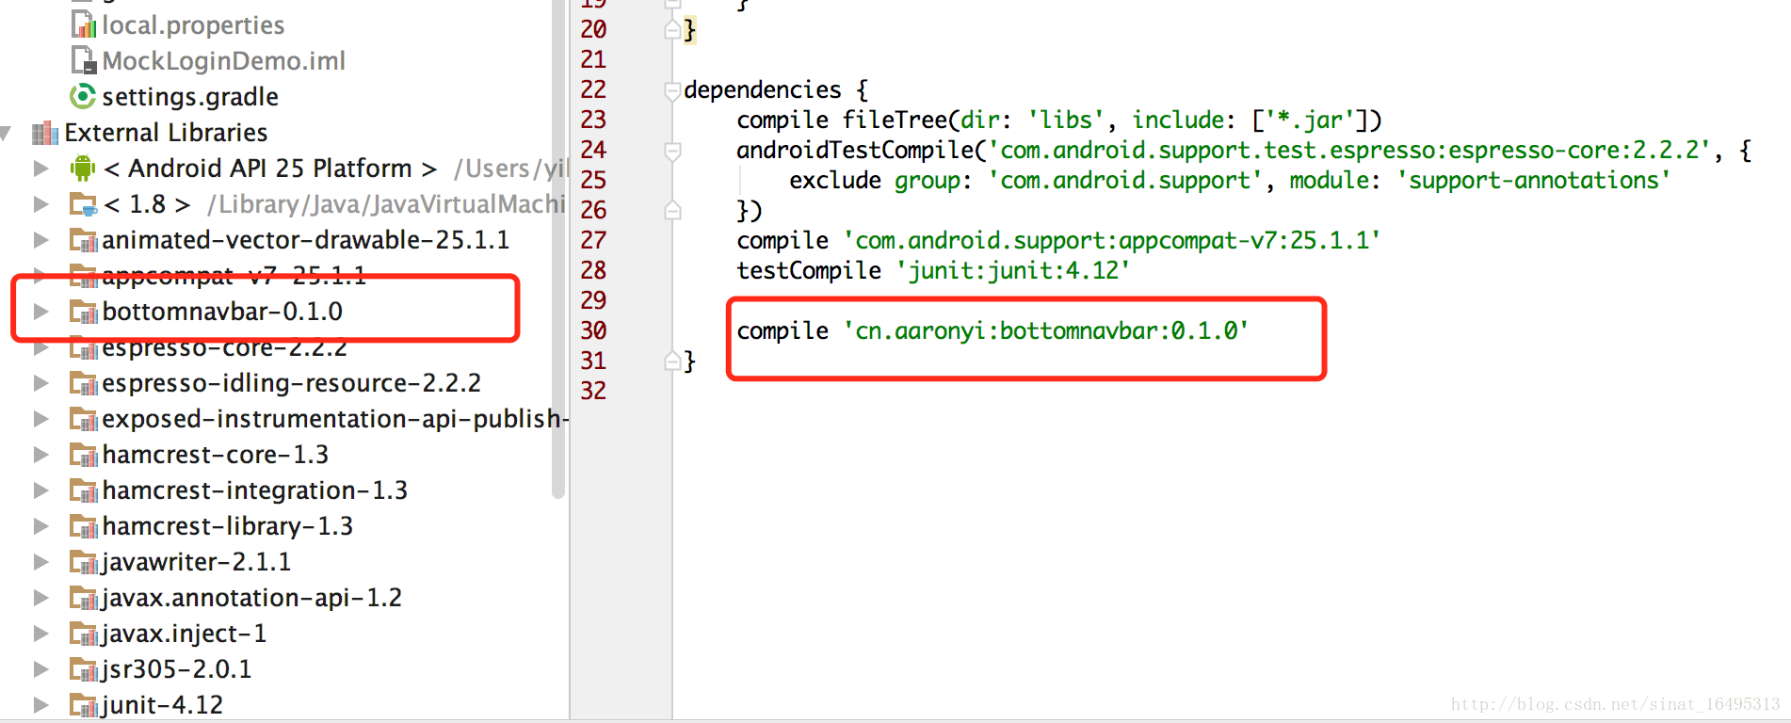Select the External Libraries tree label

166,133
